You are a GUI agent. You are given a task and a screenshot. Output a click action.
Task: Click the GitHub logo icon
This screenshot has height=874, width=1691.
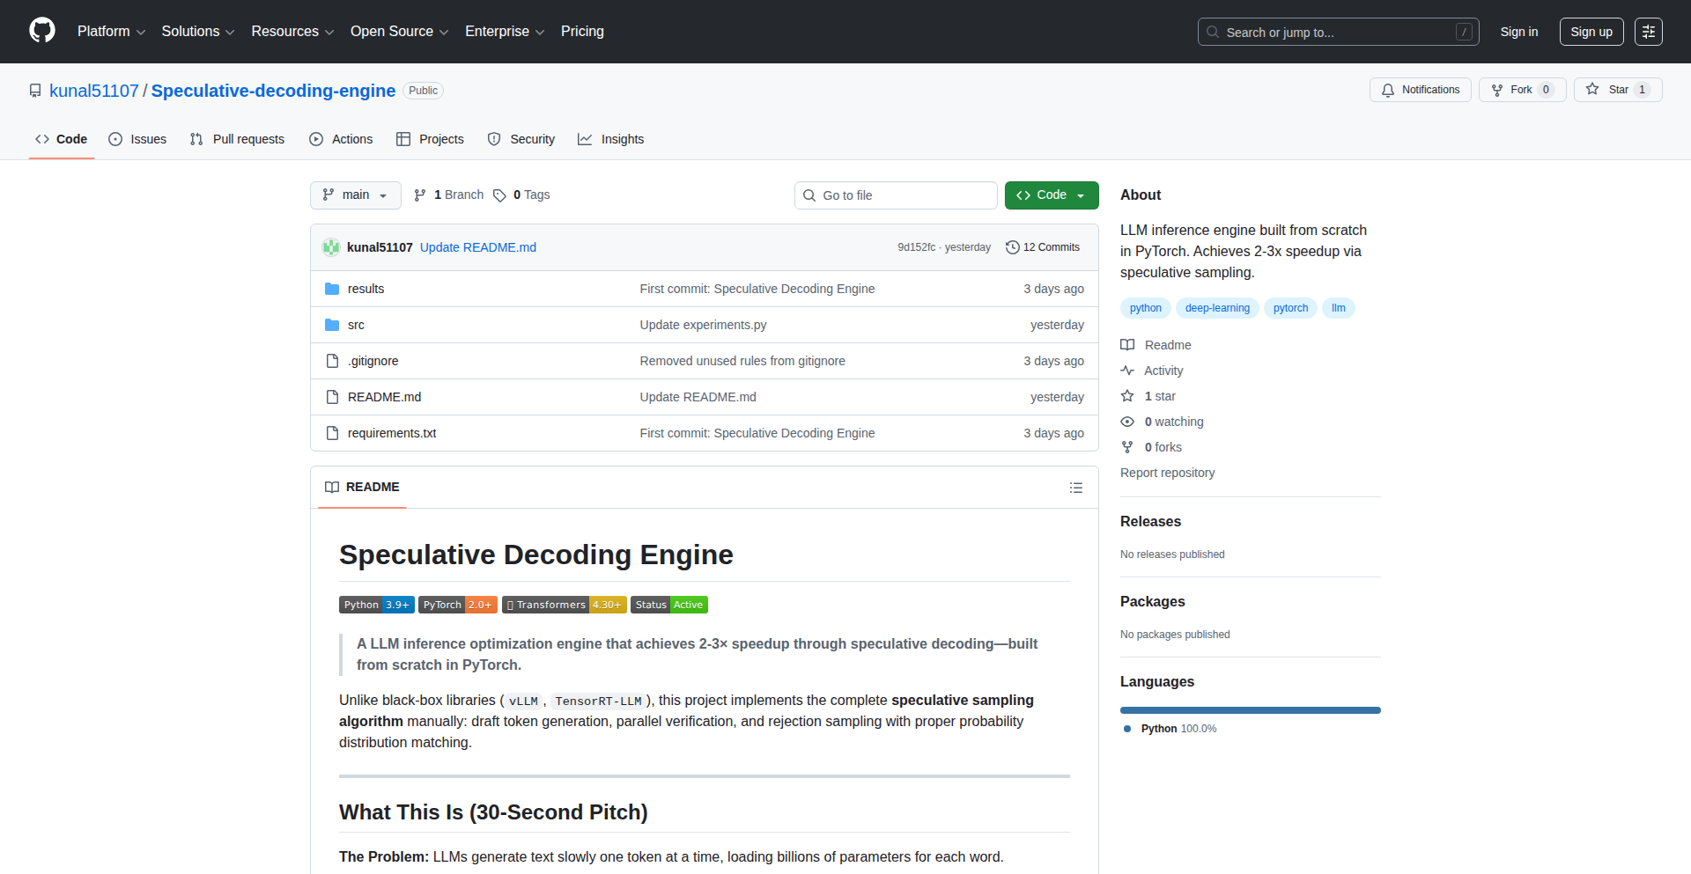[x=42, y=31]
